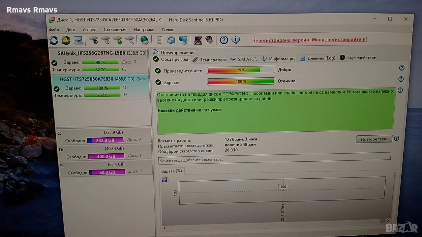Click help icon beside the Отлично health row

[401, 79]
